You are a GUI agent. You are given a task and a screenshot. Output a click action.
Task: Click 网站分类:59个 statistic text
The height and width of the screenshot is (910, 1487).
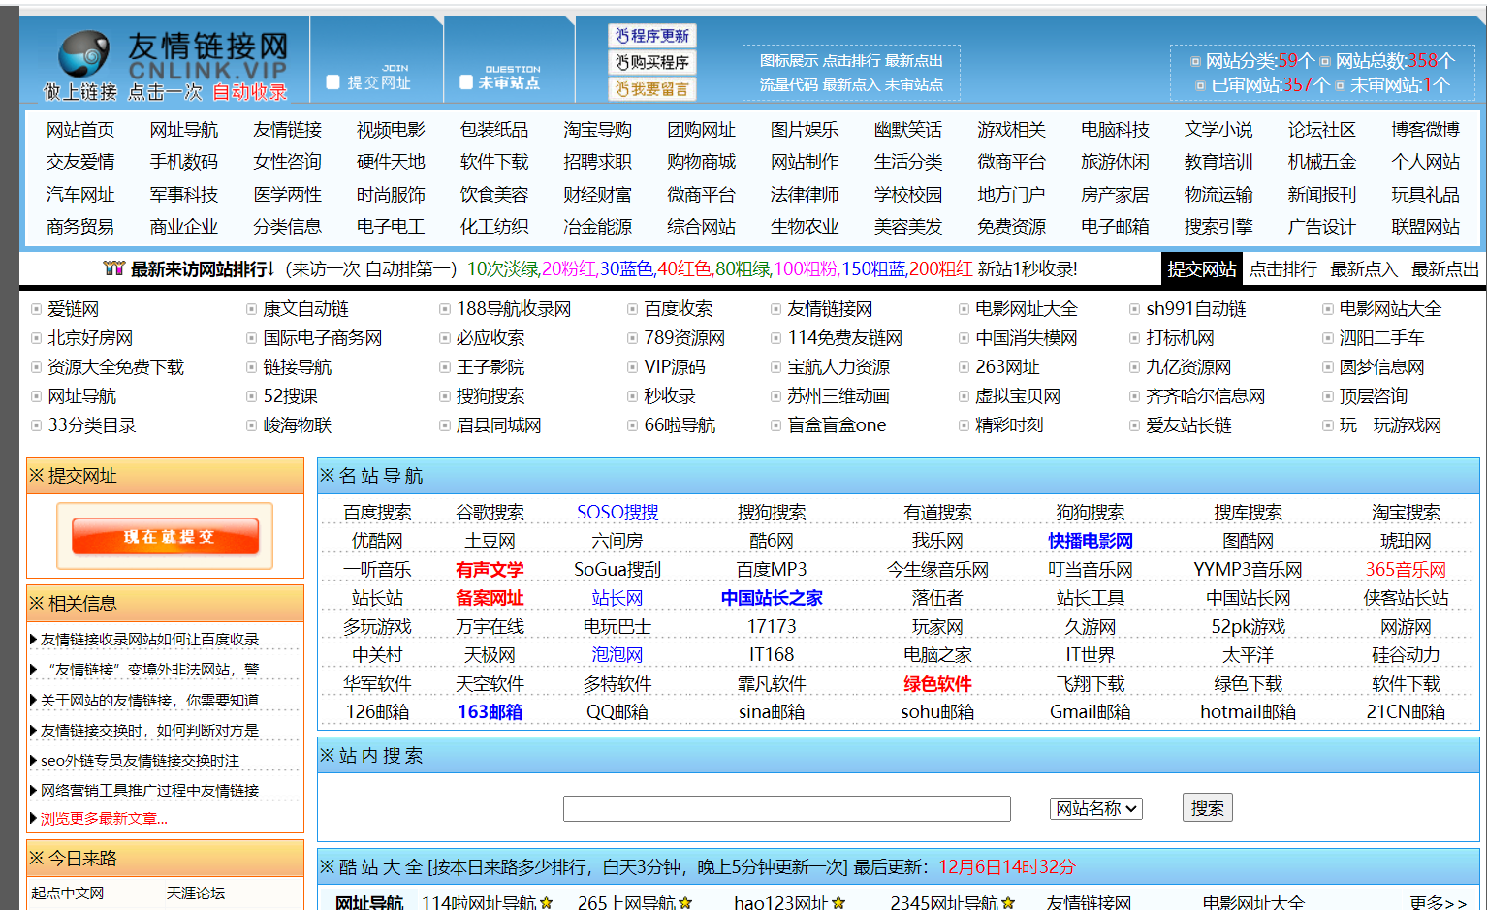(1260, 61)
